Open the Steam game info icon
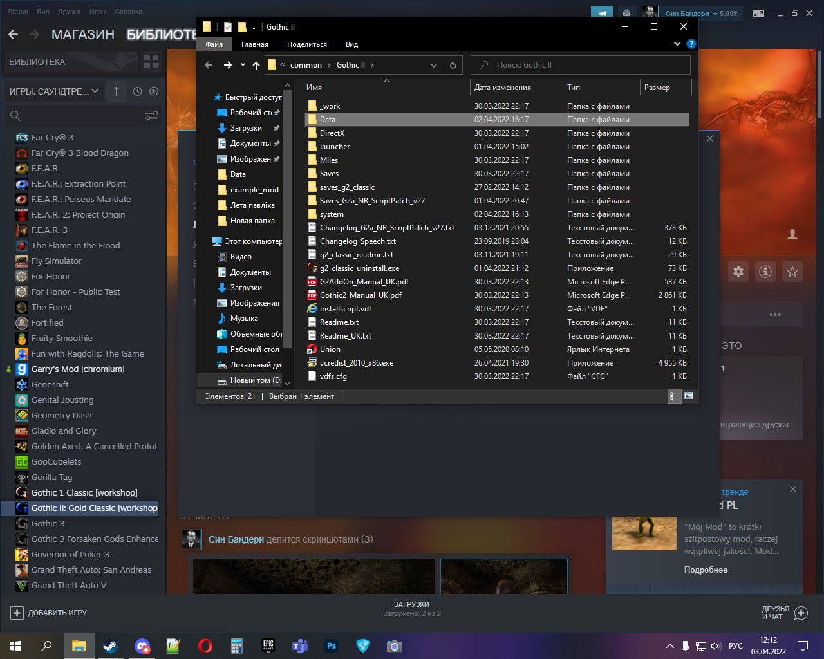The image size is (824, 659). (765, 272)
